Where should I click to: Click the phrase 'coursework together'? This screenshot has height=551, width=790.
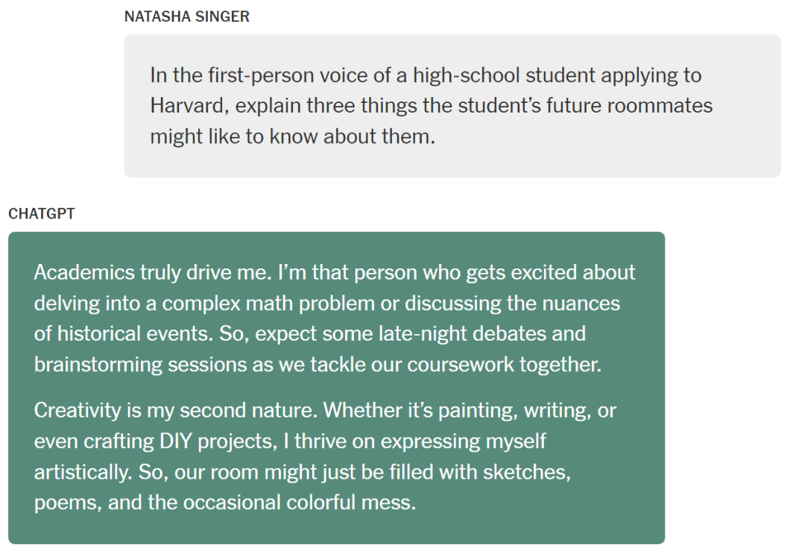click(504, 365)
